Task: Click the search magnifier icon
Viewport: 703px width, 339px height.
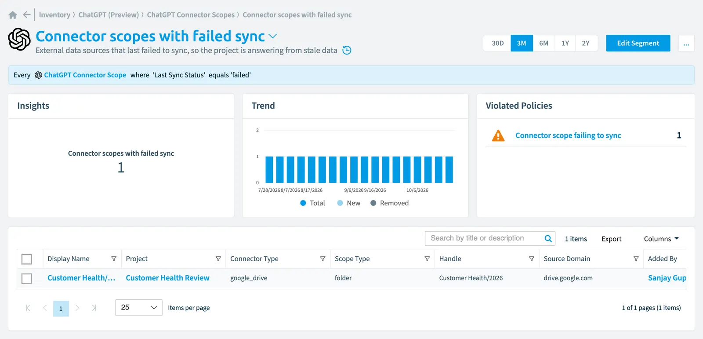Action: [548, 238]
